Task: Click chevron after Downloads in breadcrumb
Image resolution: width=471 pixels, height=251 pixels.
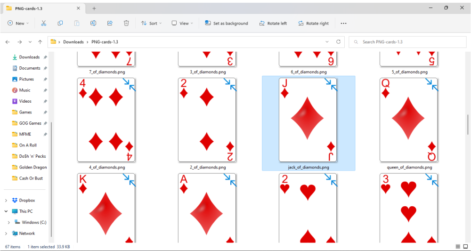Action: click(88, 42)
